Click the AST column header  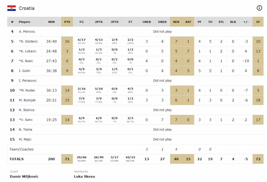coord(188,22)
